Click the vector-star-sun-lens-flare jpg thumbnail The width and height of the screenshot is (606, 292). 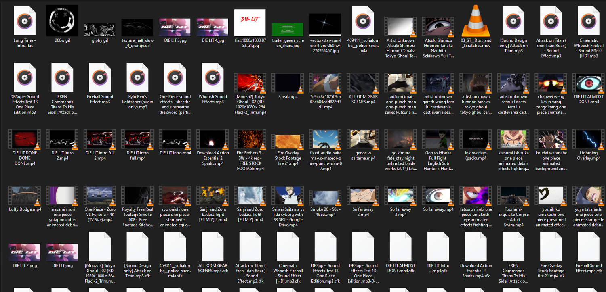click(325, 25)
